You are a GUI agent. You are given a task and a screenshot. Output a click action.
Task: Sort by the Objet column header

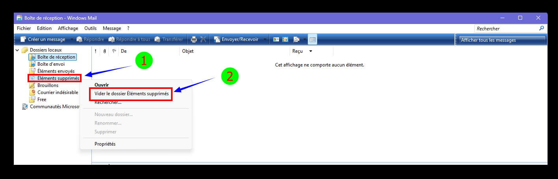pos(234,51)
